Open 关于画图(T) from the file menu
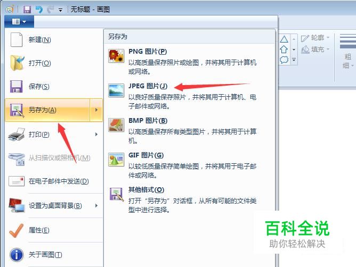The image size is (356, 267). [x=54, y=255]
